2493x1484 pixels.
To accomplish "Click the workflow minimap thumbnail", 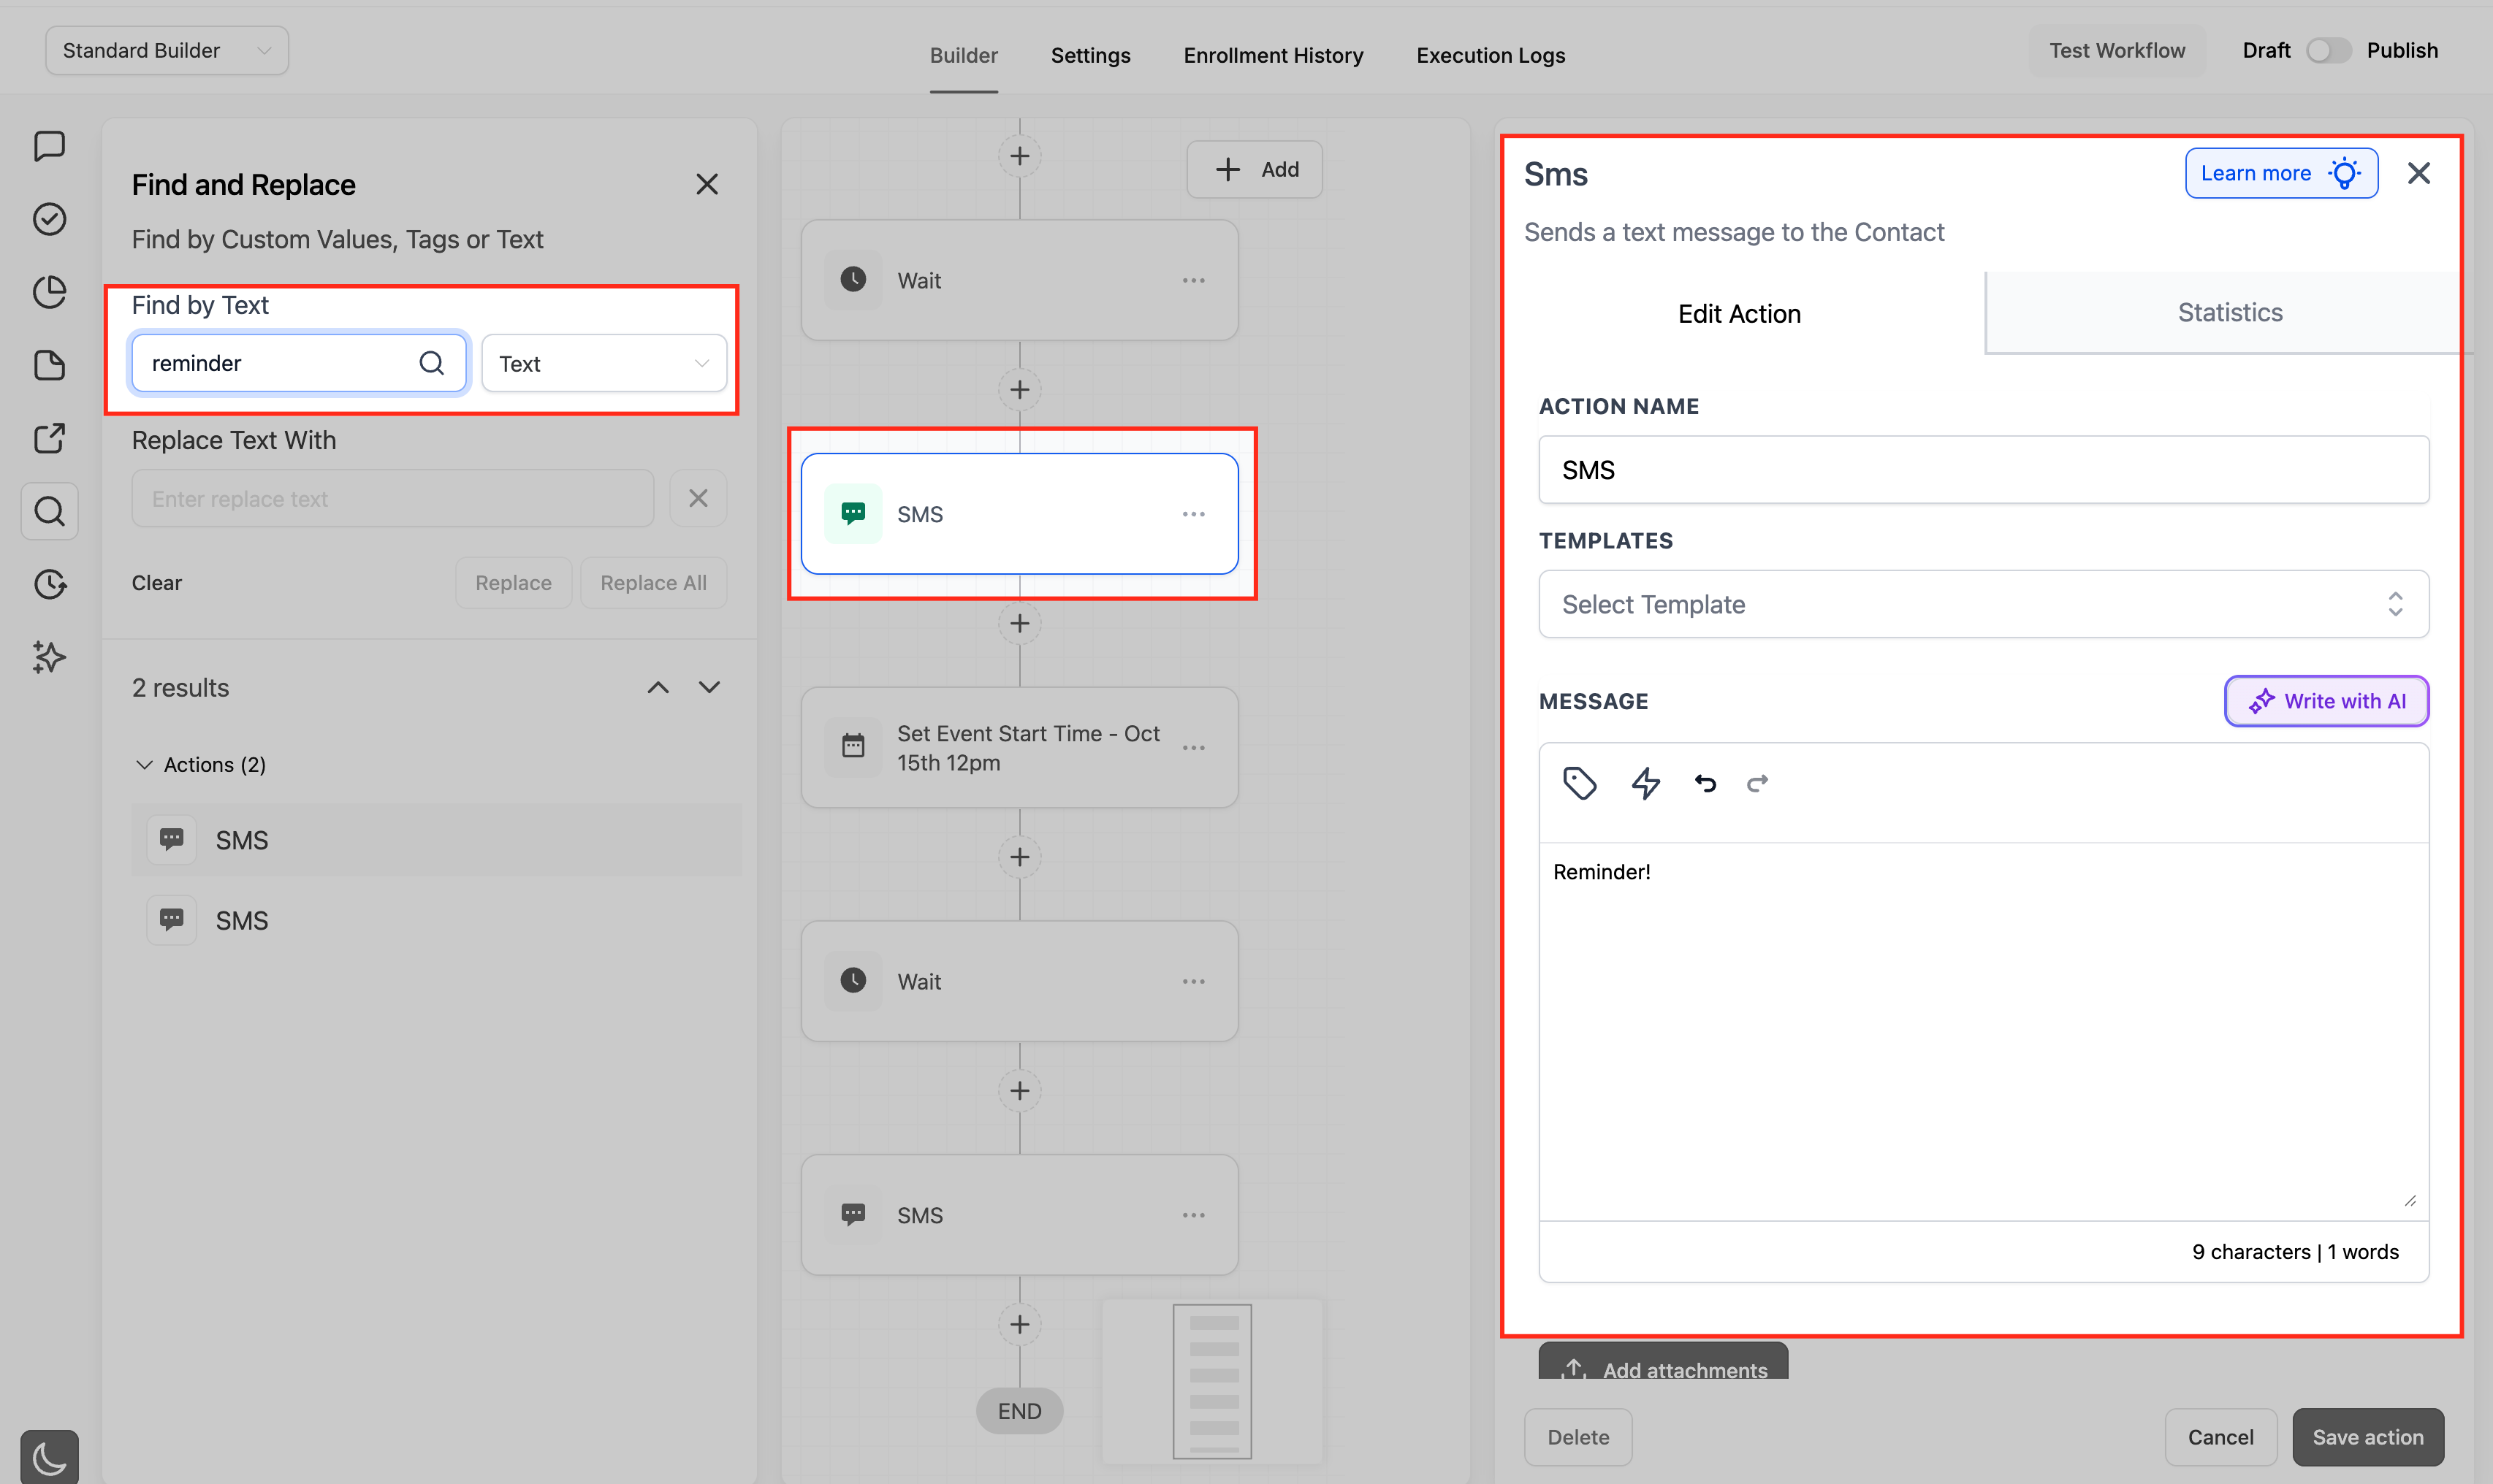I will coord(1211,1380).
